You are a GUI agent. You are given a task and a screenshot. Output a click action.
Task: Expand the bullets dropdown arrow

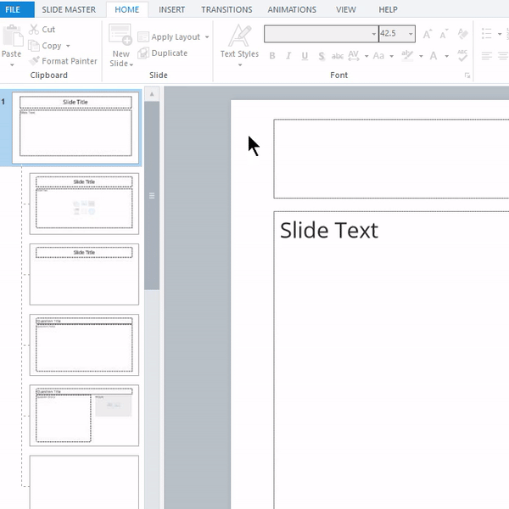coord(500,34)
